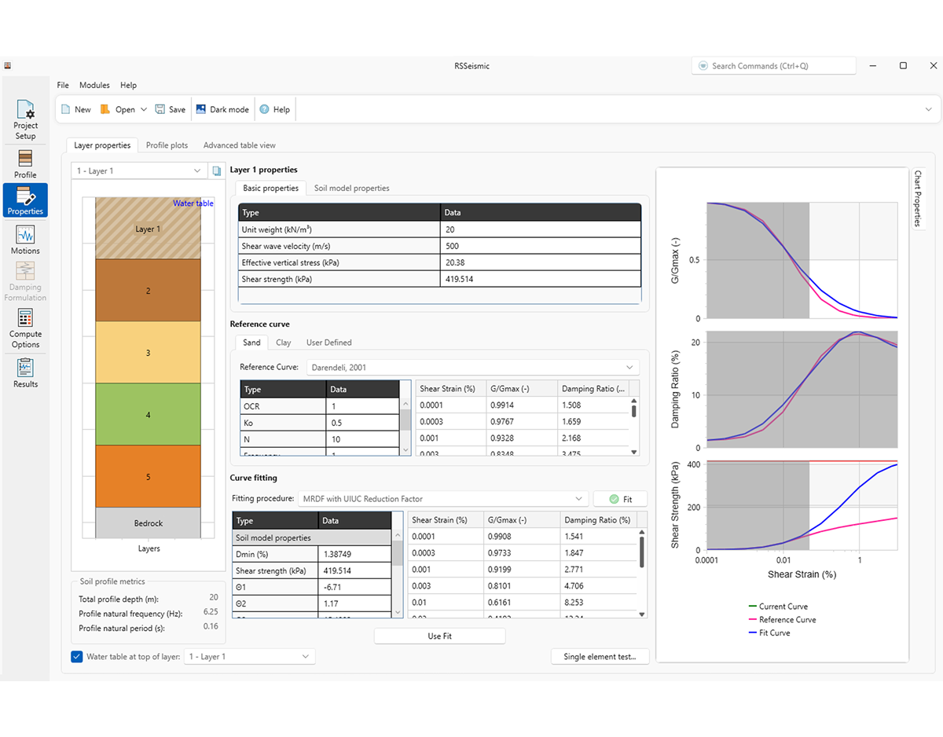Select the Profile sidebar icon
Image resolution: width=943 pixels, height=737 pixels.
[x=25, y=164]
